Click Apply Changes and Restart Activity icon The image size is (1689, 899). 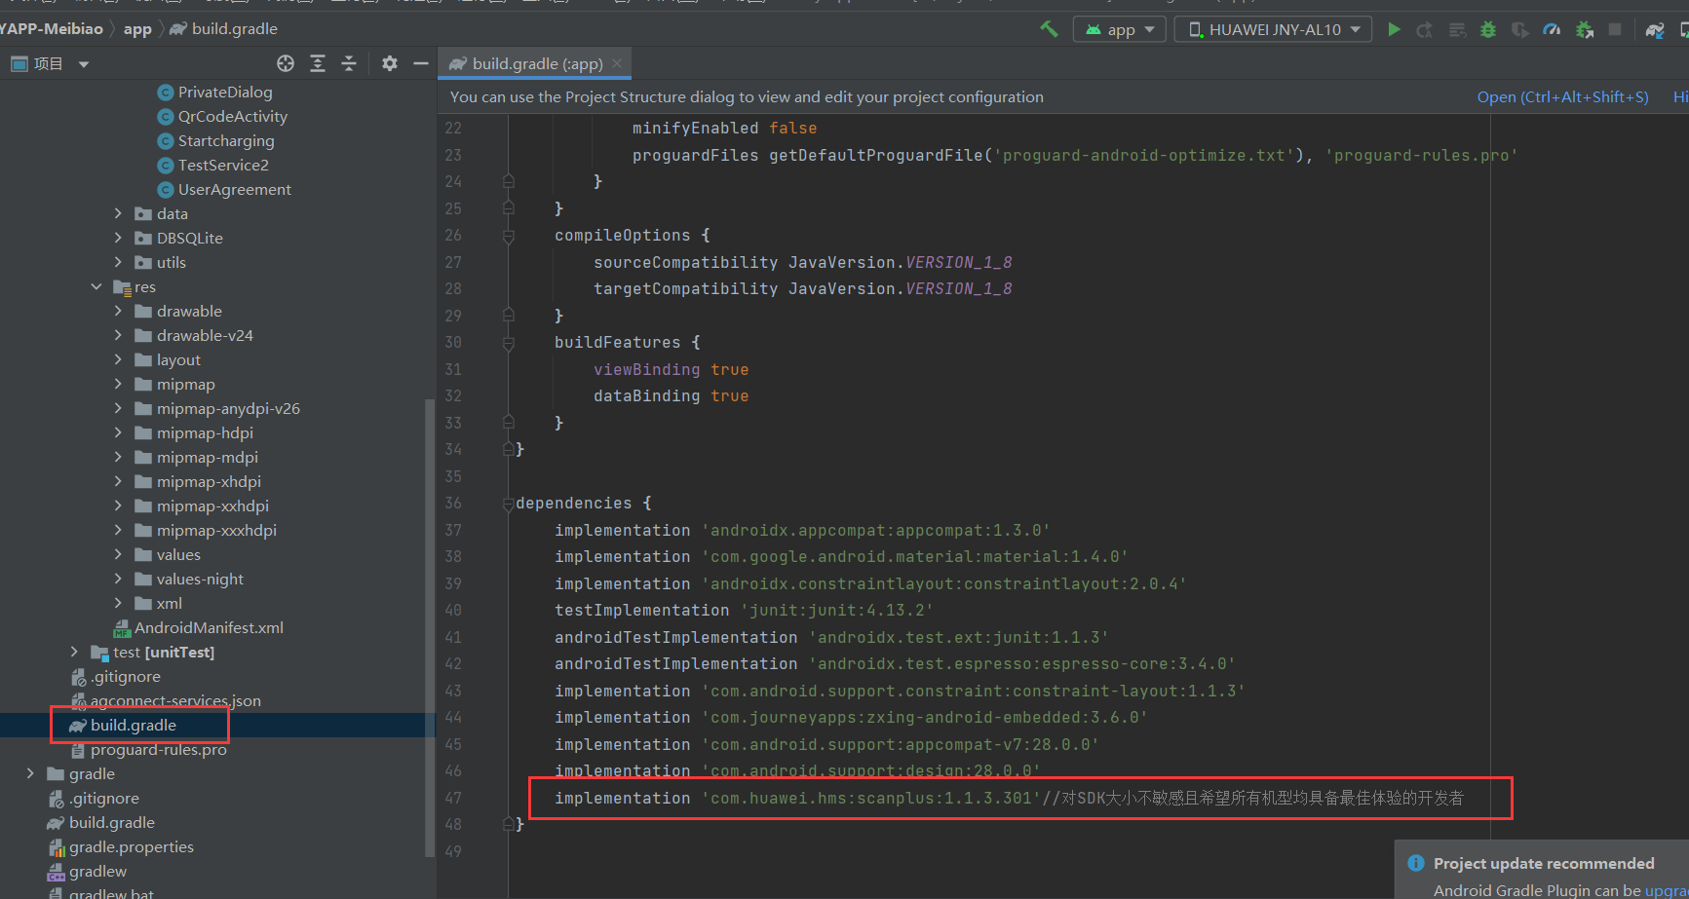pos(1425,30)
